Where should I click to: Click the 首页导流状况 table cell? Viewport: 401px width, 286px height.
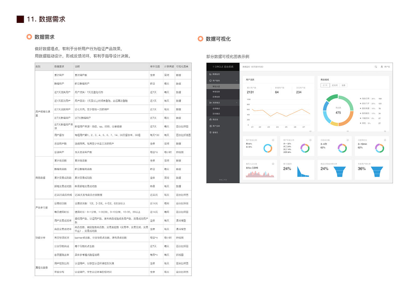click(x=63, y=238)
